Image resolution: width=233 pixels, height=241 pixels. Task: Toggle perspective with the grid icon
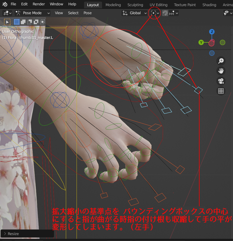(x=221, y=91)
